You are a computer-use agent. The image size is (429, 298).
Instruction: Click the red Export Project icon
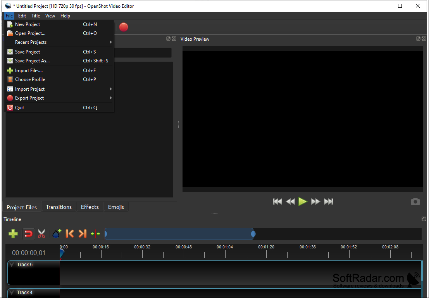(x=10, y=98)
